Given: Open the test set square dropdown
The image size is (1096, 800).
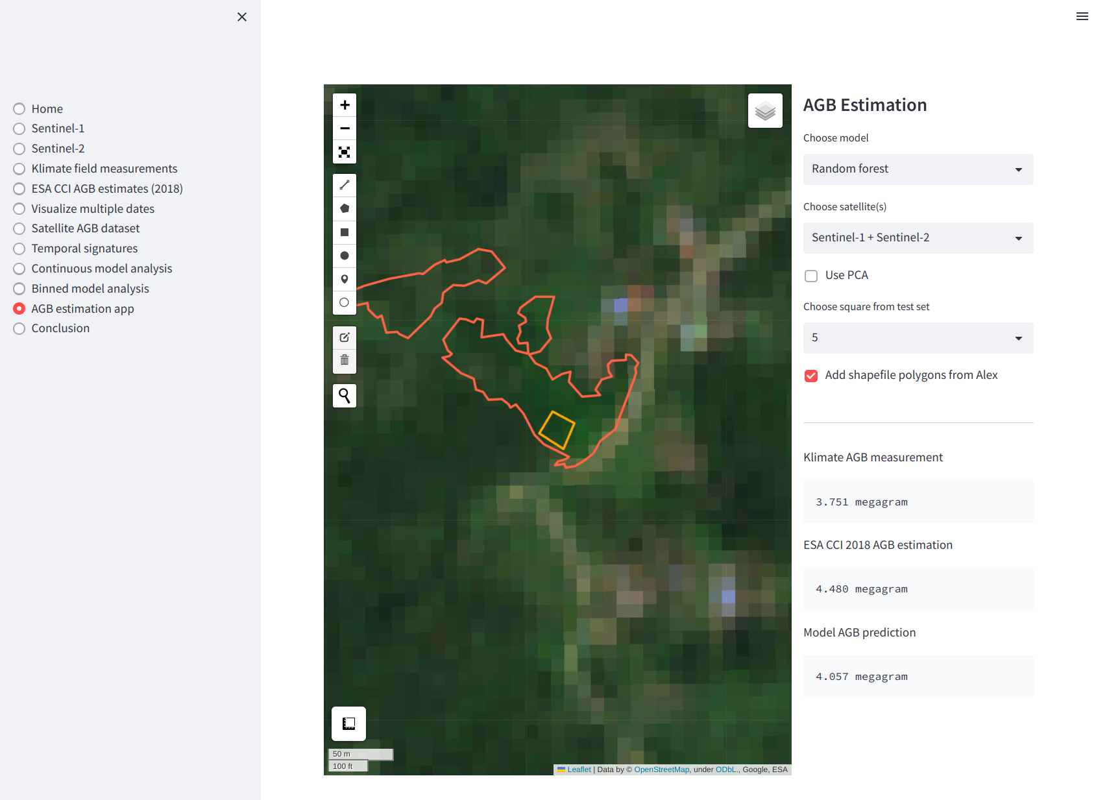Looking at the screenshot, I should [x=918, y=338].
